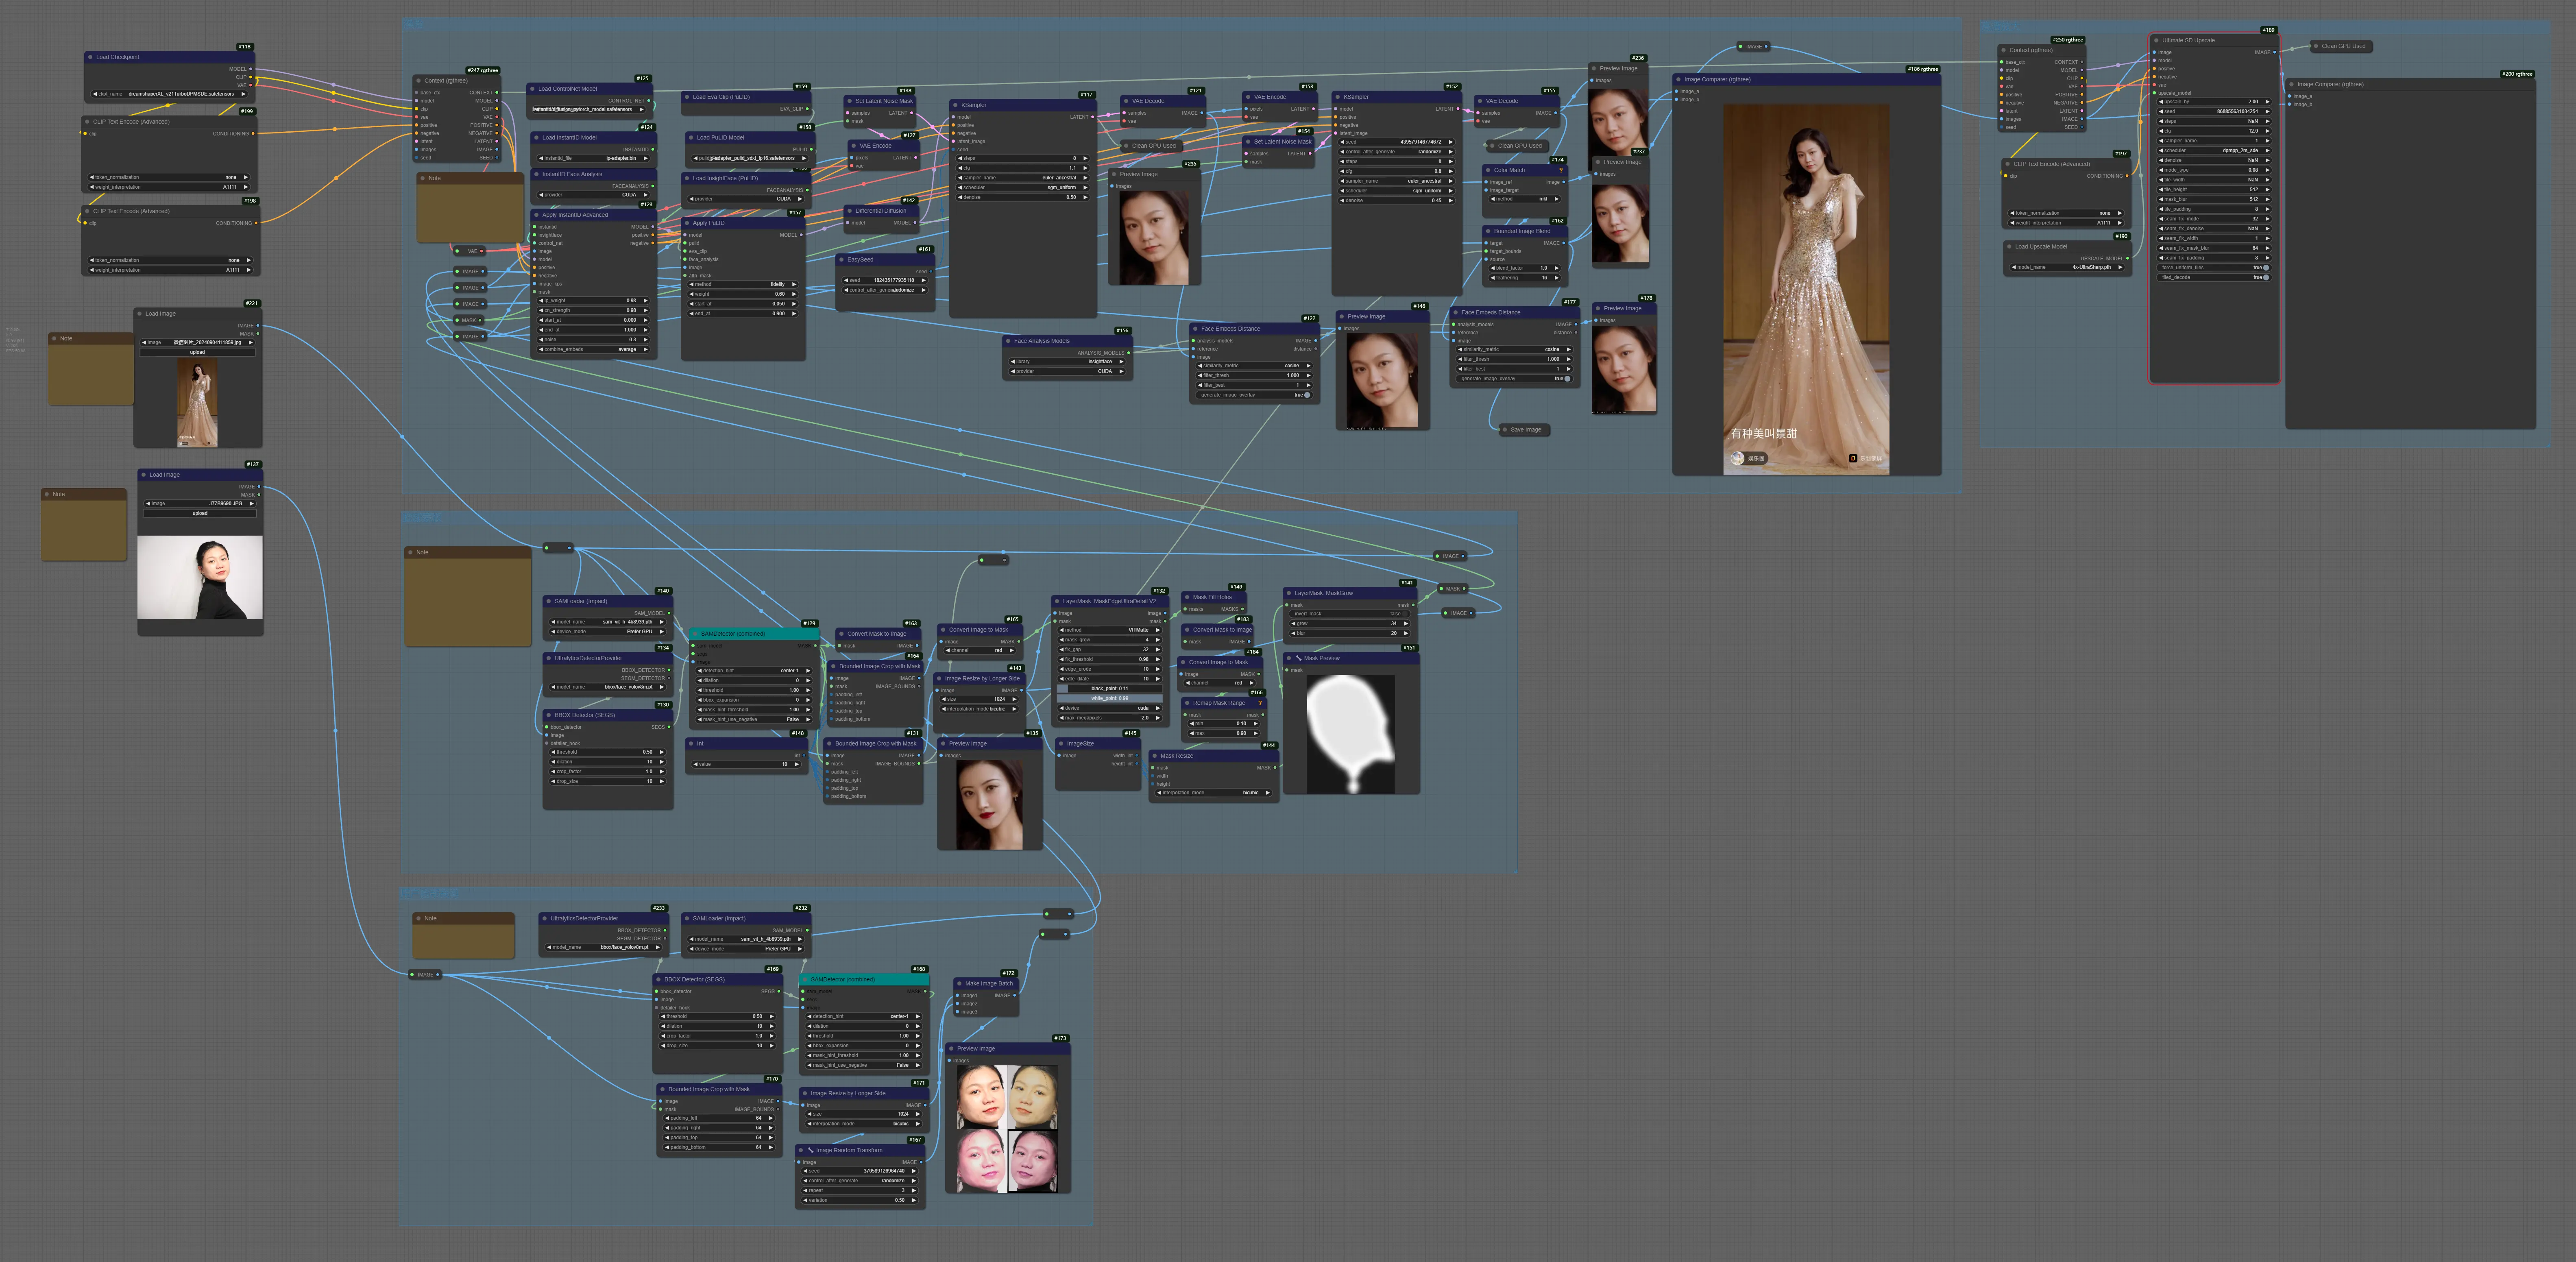Decrease weight value in Apply PuLID
Viewport: 2576px width, 1262px height.
692,294
